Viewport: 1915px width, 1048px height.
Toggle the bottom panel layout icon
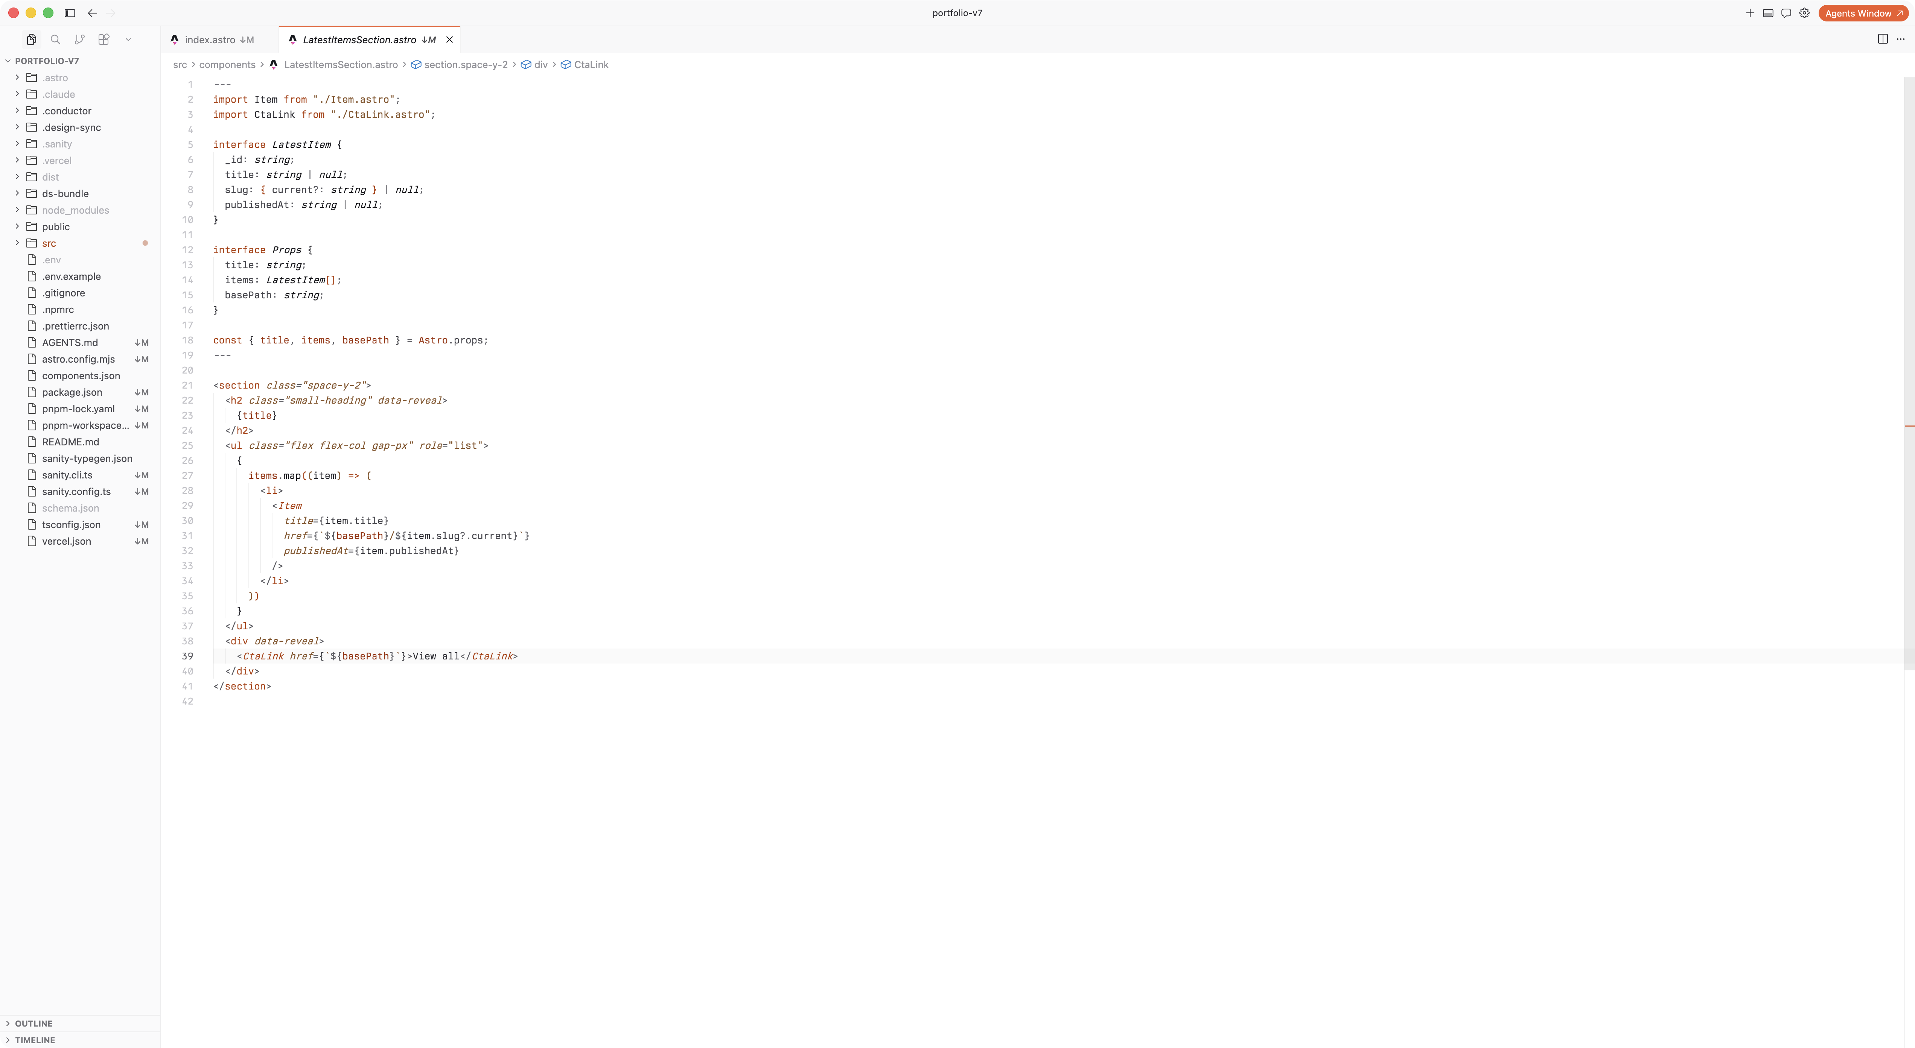point(1768,13)
